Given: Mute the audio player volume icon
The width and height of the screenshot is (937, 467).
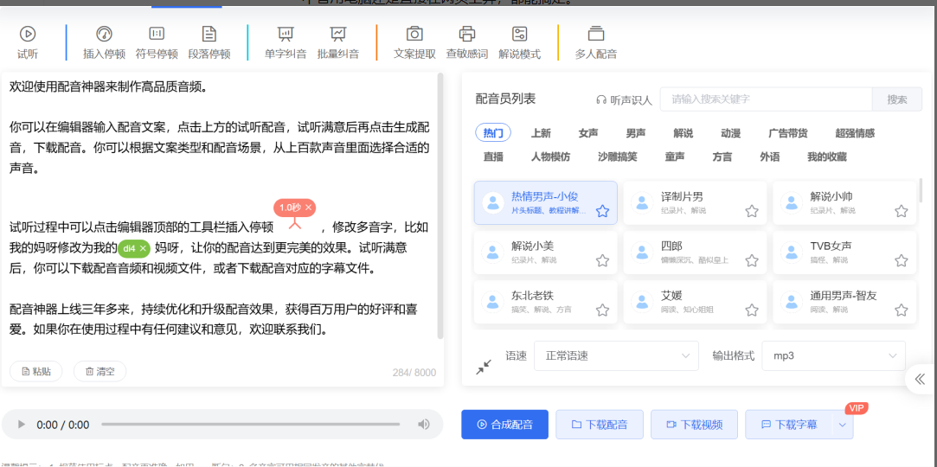Looking at the screenshot, I should point(424,425).
